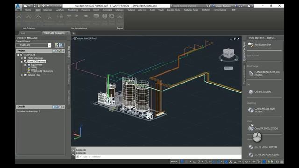Click the second project toolbar icon beside TEMPLATE dropdown
Viewport: 299px width, 168px height.
61,45
